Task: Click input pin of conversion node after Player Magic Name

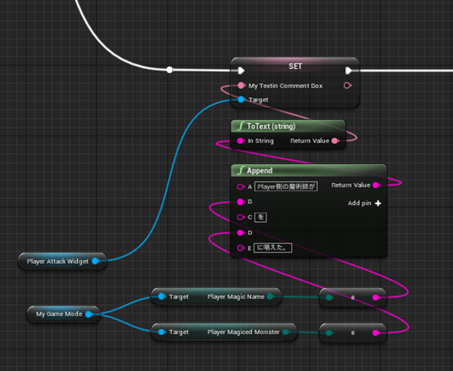Action: pos(329,297)
